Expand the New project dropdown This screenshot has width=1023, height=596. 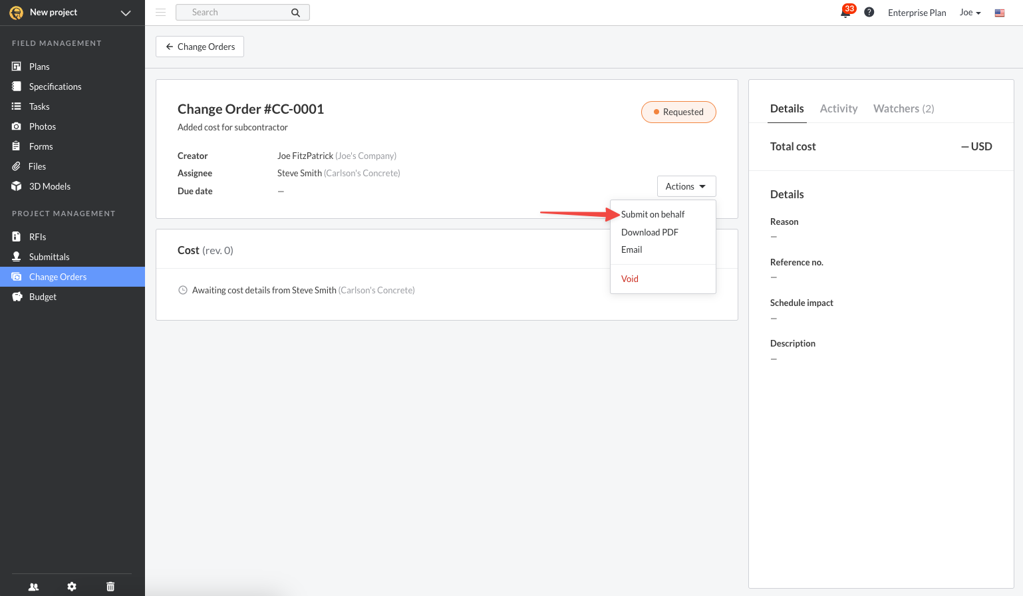[x=125, y=13]
